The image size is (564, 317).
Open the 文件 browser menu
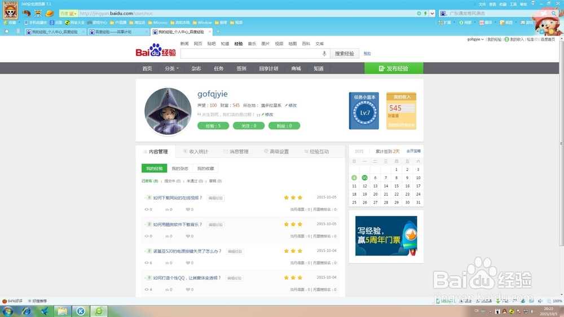click(x=482, y=4)
